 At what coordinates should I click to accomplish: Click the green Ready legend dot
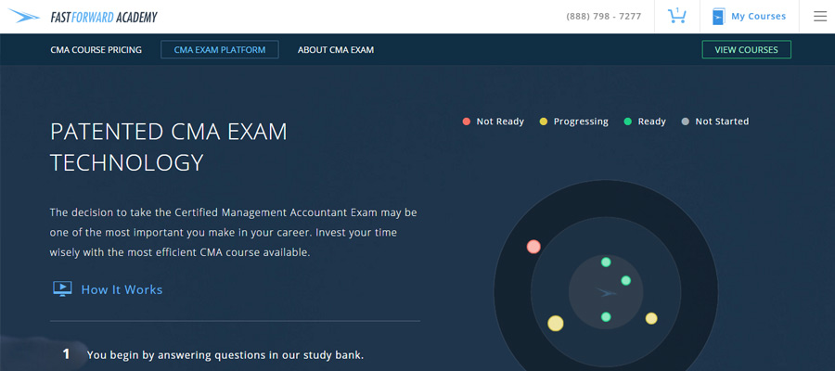(x=628, y=122)
